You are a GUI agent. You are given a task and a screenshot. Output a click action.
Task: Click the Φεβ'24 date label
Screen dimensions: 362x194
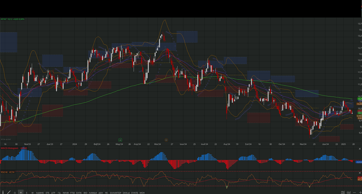pyautogui.click(x=97, y=144)
